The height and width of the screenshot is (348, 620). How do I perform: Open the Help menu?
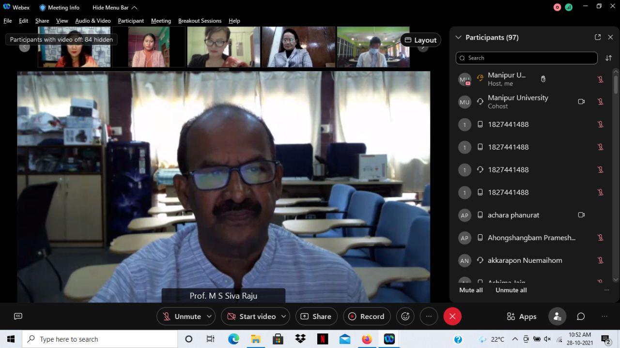(x=234, y=21)
